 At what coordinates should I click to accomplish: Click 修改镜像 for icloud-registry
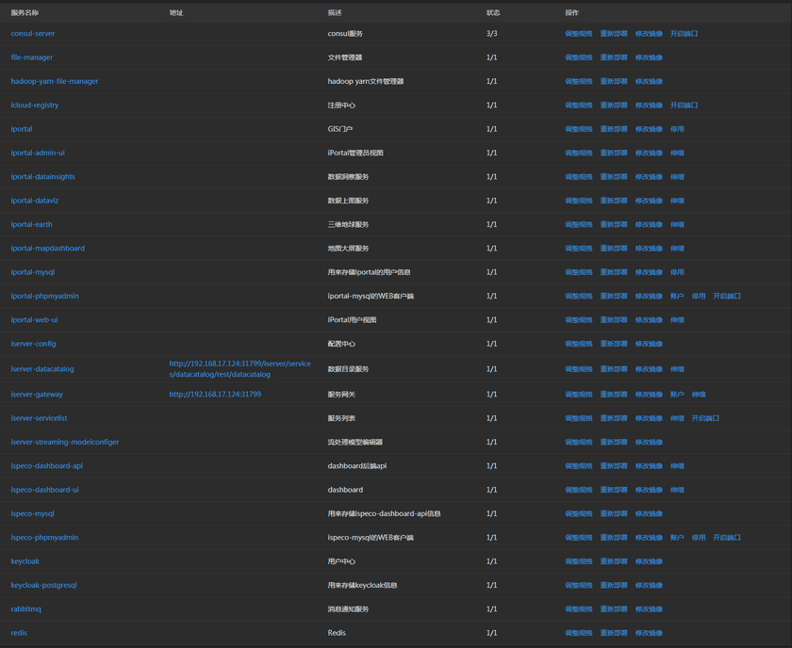point(650,105)
